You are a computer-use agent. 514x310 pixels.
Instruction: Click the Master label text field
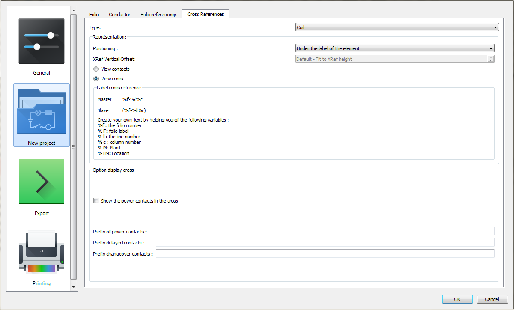point(305,99)
